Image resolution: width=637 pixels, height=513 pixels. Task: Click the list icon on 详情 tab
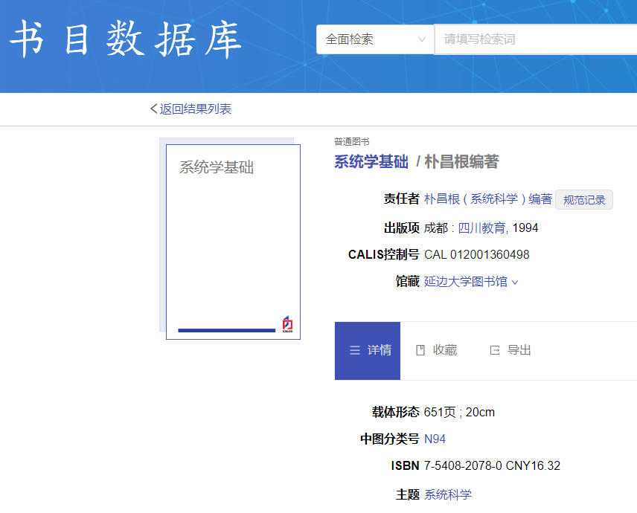pyautogui.click(x=355, y=350)
